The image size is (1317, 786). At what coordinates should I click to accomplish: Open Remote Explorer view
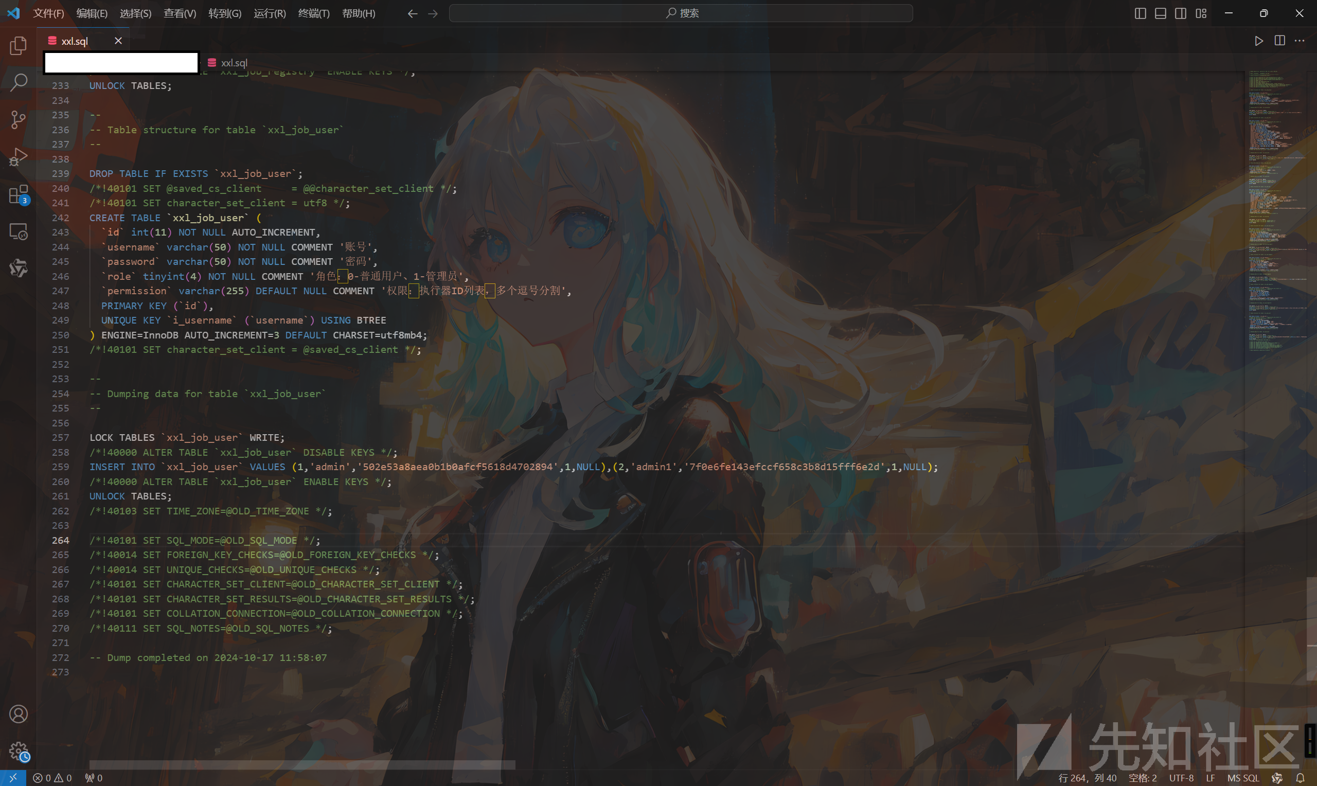[18, 231]
